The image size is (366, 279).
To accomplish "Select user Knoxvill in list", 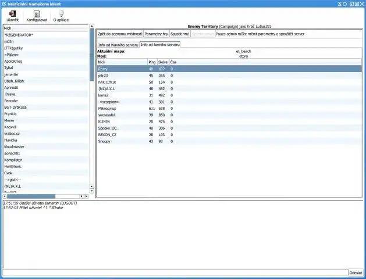I will click(46, 127).
